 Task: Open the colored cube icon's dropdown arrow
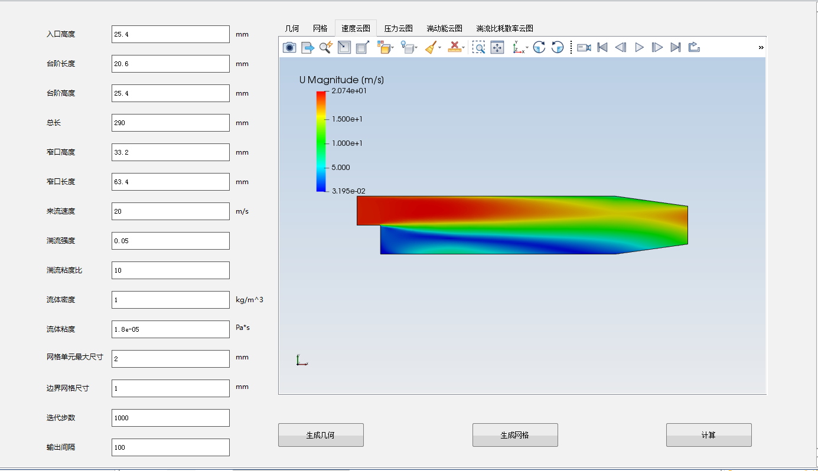393,48
